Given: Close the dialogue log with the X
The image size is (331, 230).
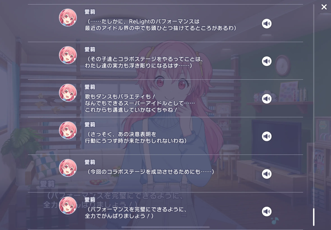Looking at the screenshot, I should [324, 7].
